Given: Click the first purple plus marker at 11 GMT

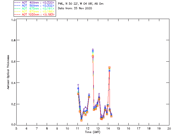Looking at the screenshot, I should (x=78, y=85).
